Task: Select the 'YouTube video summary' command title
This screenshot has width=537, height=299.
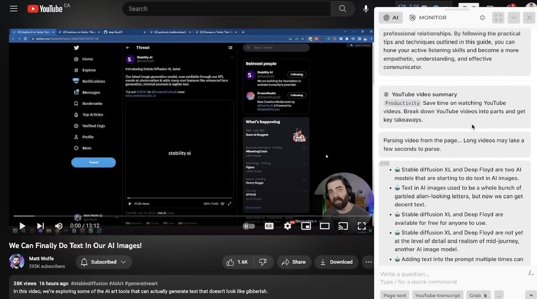Action: coord(424,94)
